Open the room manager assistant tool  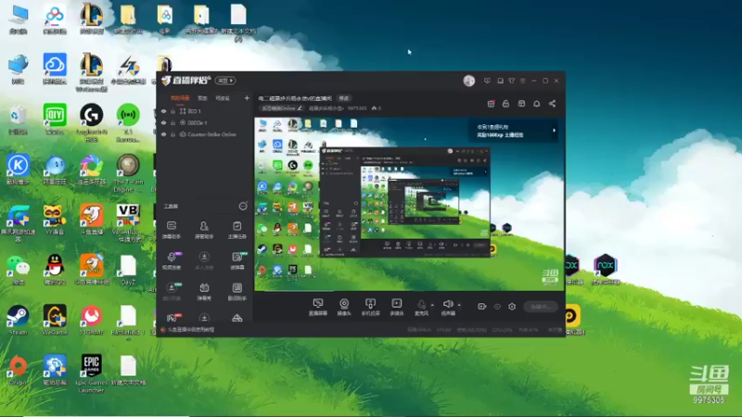pos(204,229)
